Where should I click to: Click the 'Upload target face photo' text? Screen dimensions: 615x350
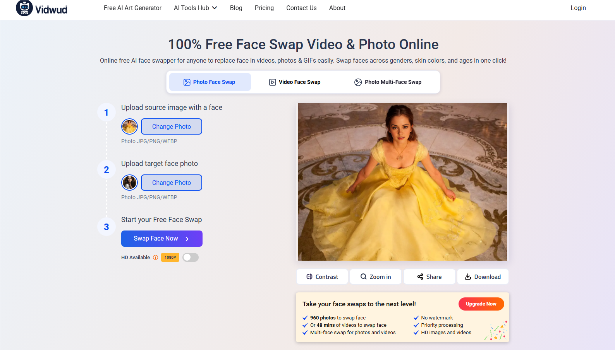(x=160, y=164)
